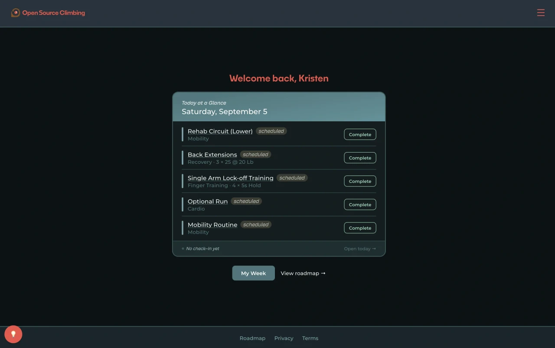Screen dimensions: 555x348
Task: Click the scheduled badge for Single Arm Lock-off Training
Action: pyautogui.click(x=292, y=178)
